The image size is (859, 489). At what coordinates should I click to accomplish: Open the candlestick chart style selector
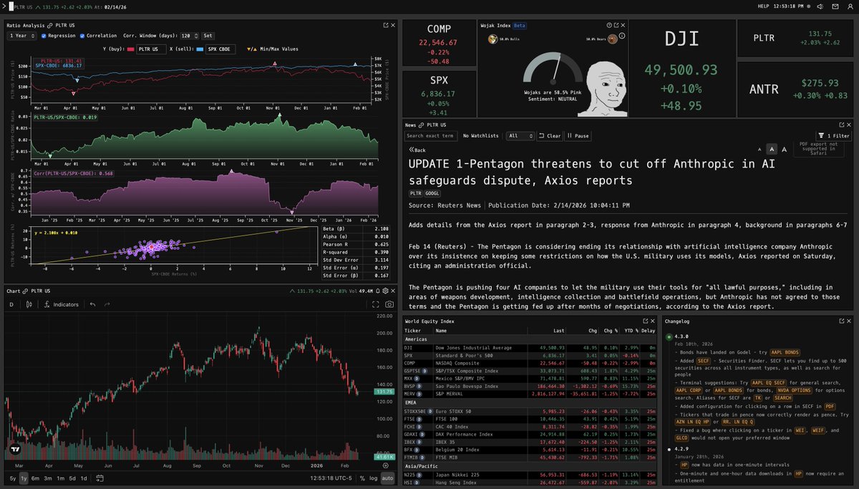point(29,304)
